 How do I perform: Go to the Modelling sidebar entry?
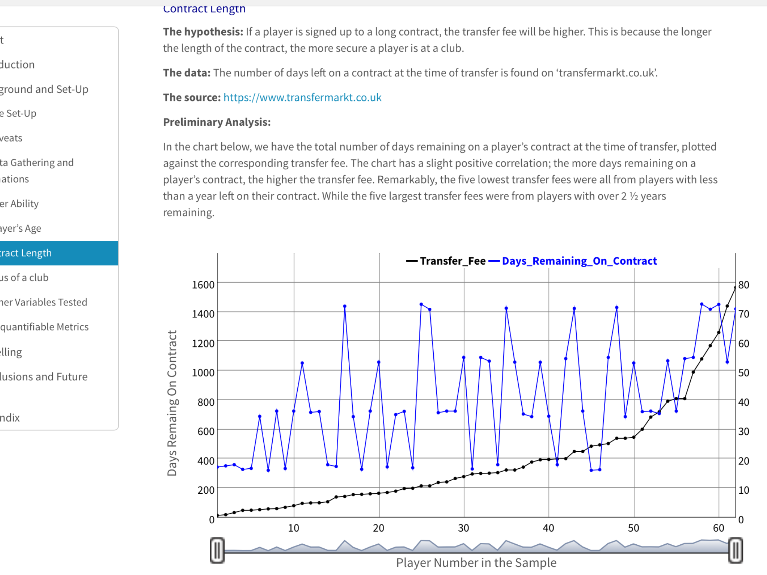(11, 352)
